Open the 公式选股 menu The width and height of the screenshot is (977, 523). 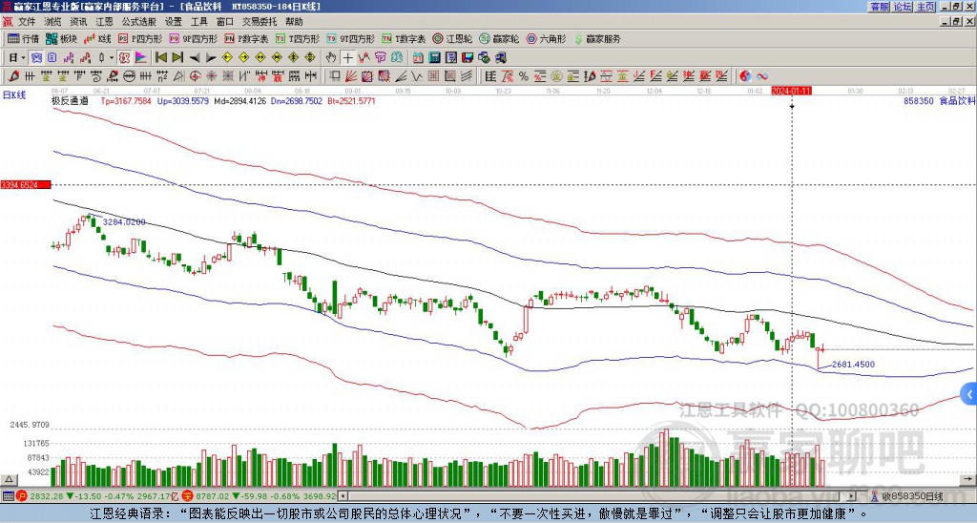137,21
